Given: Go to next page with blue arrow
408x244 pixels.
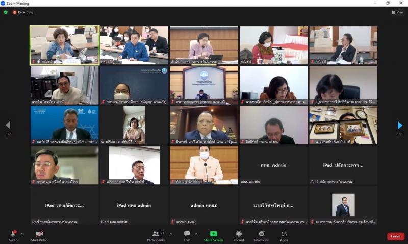Looking at the screenshot, I should (400, 125).
